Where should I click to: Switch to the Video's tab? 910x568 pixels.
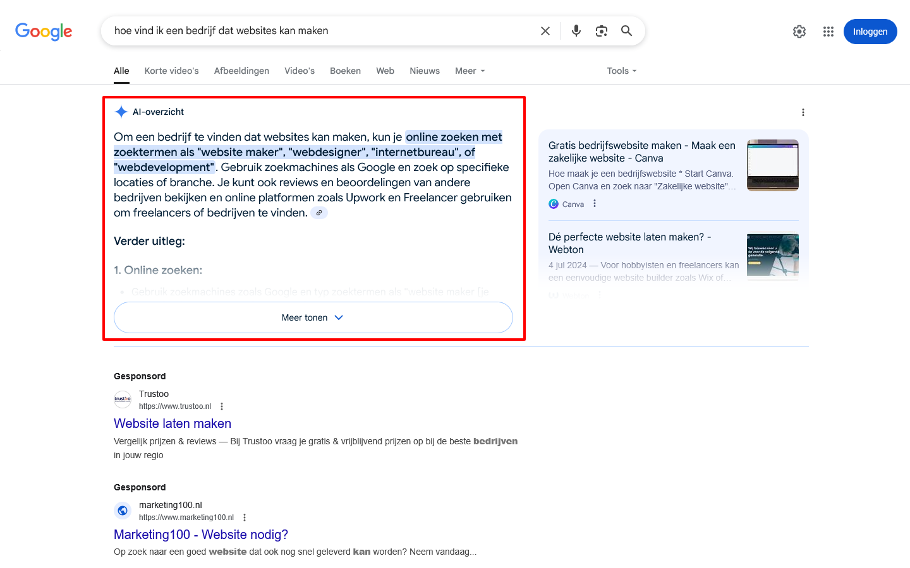pos(300,71)
